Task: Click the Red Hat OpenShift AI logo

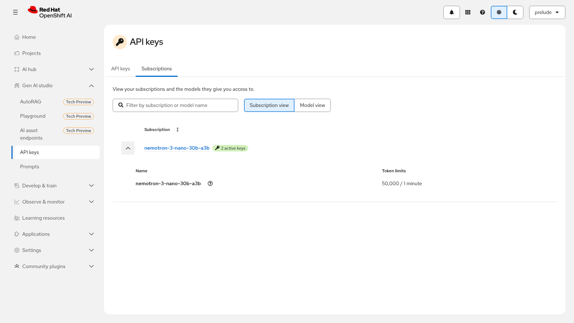Action: pyautogui.click(x=50, y=12)
